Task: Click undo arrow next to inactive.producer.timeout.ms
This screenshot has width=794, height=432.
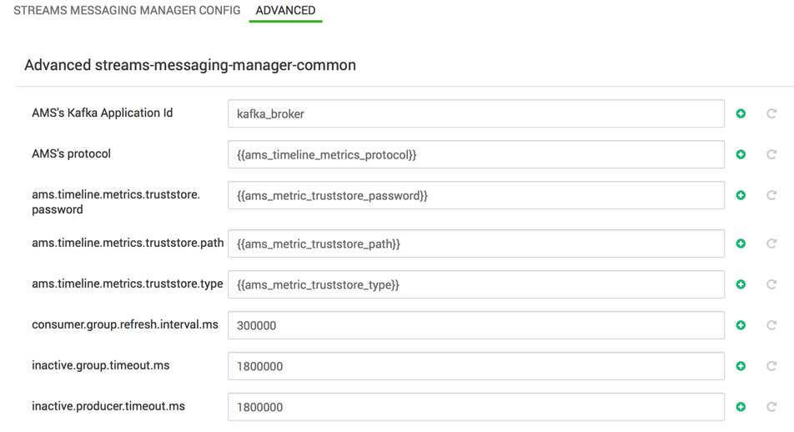Action: pyautogui.click(x=771, y=407)
